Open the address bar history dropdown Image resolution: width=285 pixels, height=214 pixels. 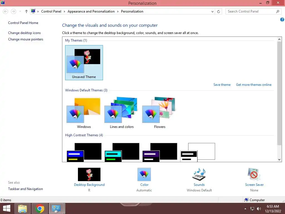pyautogui.click(x=212, y=12)
